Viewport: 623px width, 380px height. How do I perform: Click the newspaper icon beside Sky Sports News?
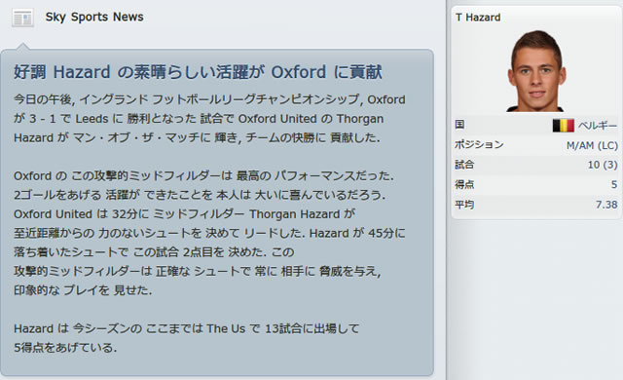point(22,18)
